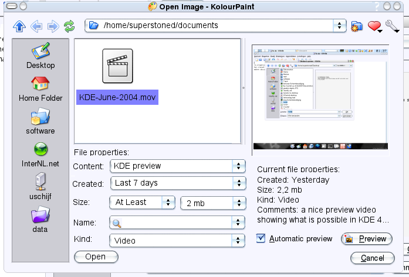Go to Home Folder place
Image resolution: width=409 pixels, height=277 pixels.
(x=40, y=89)
